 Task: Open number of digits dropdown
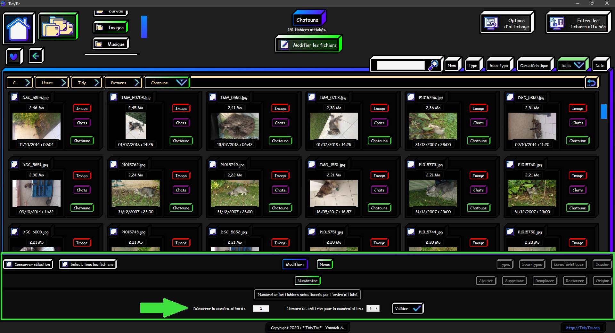[373, 308]
